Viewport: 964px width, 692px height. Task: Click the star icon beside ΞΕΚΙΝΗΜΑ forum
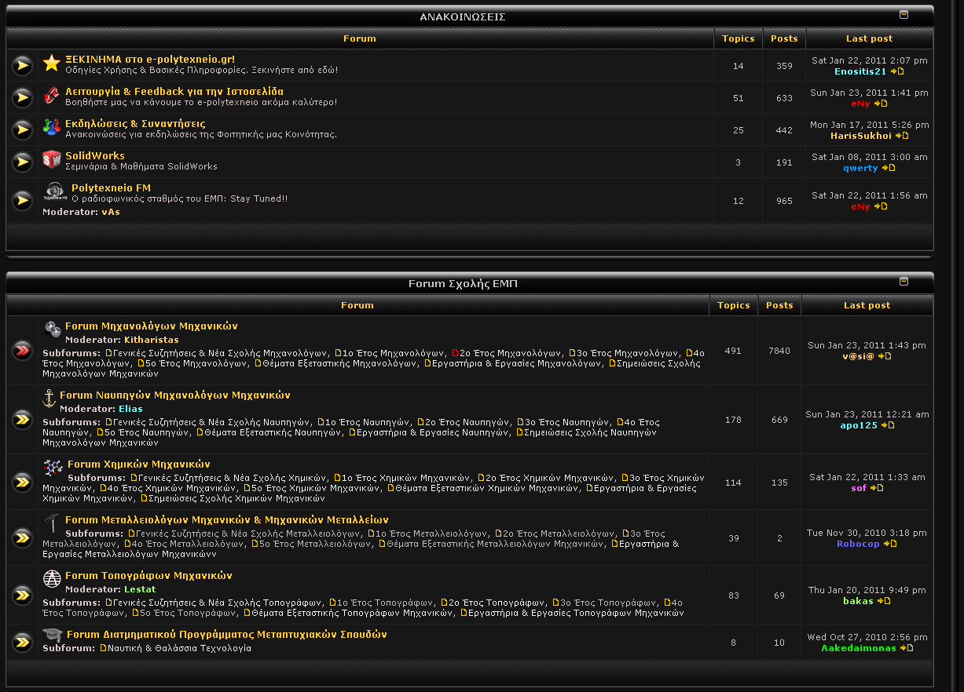point(52,64)
